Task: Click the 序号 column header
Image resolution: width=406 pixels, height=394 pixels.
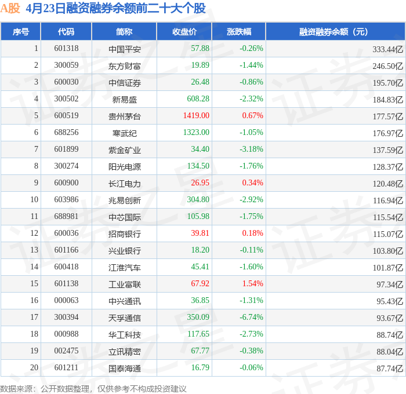Action: tap(21, 31)
